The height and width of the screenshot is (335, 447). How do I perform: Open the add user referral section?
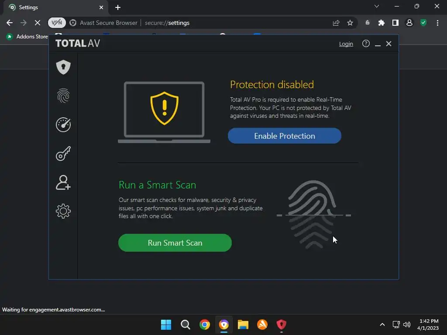(63, 182)
